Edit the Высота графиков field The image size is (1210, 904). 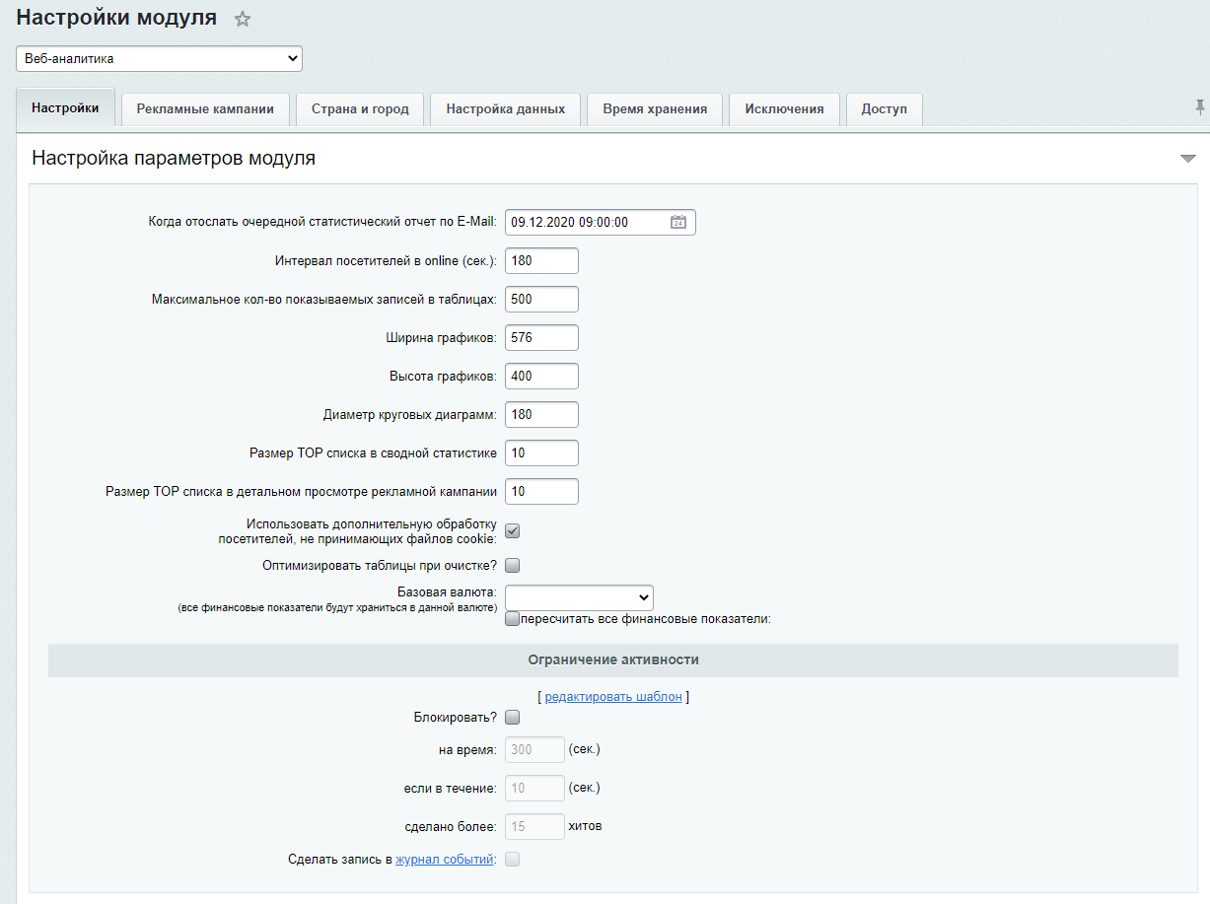coord(541,377)
